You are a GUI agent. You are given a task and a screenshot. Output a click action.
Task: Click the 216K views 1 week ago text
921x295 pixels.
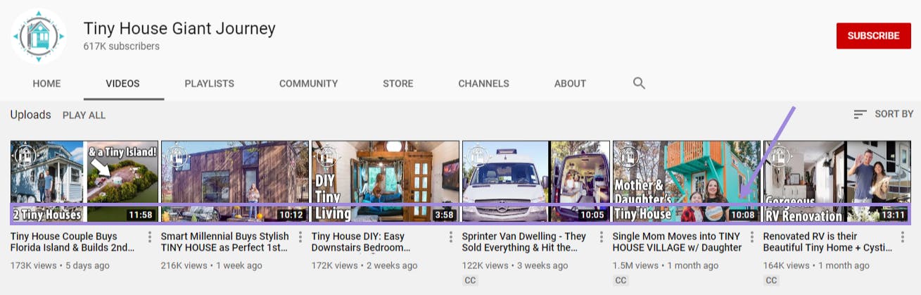click(x=212, y=265)
